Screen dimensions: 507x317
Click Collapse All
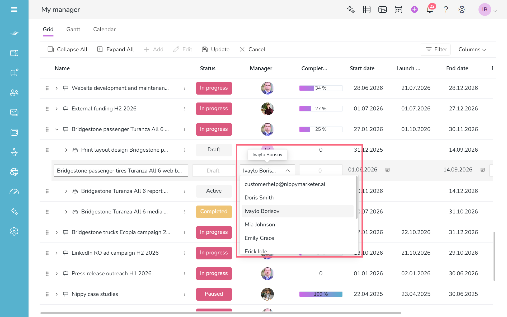(67, 49)
